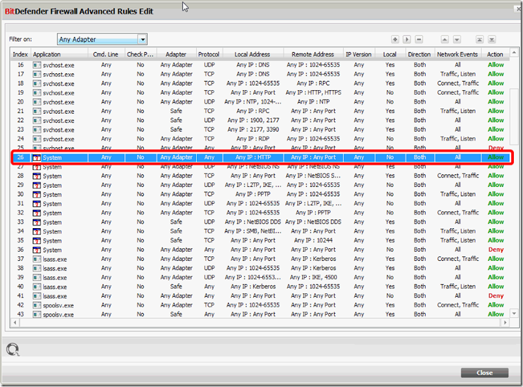Click the add rule plus icon

(395, 39)
